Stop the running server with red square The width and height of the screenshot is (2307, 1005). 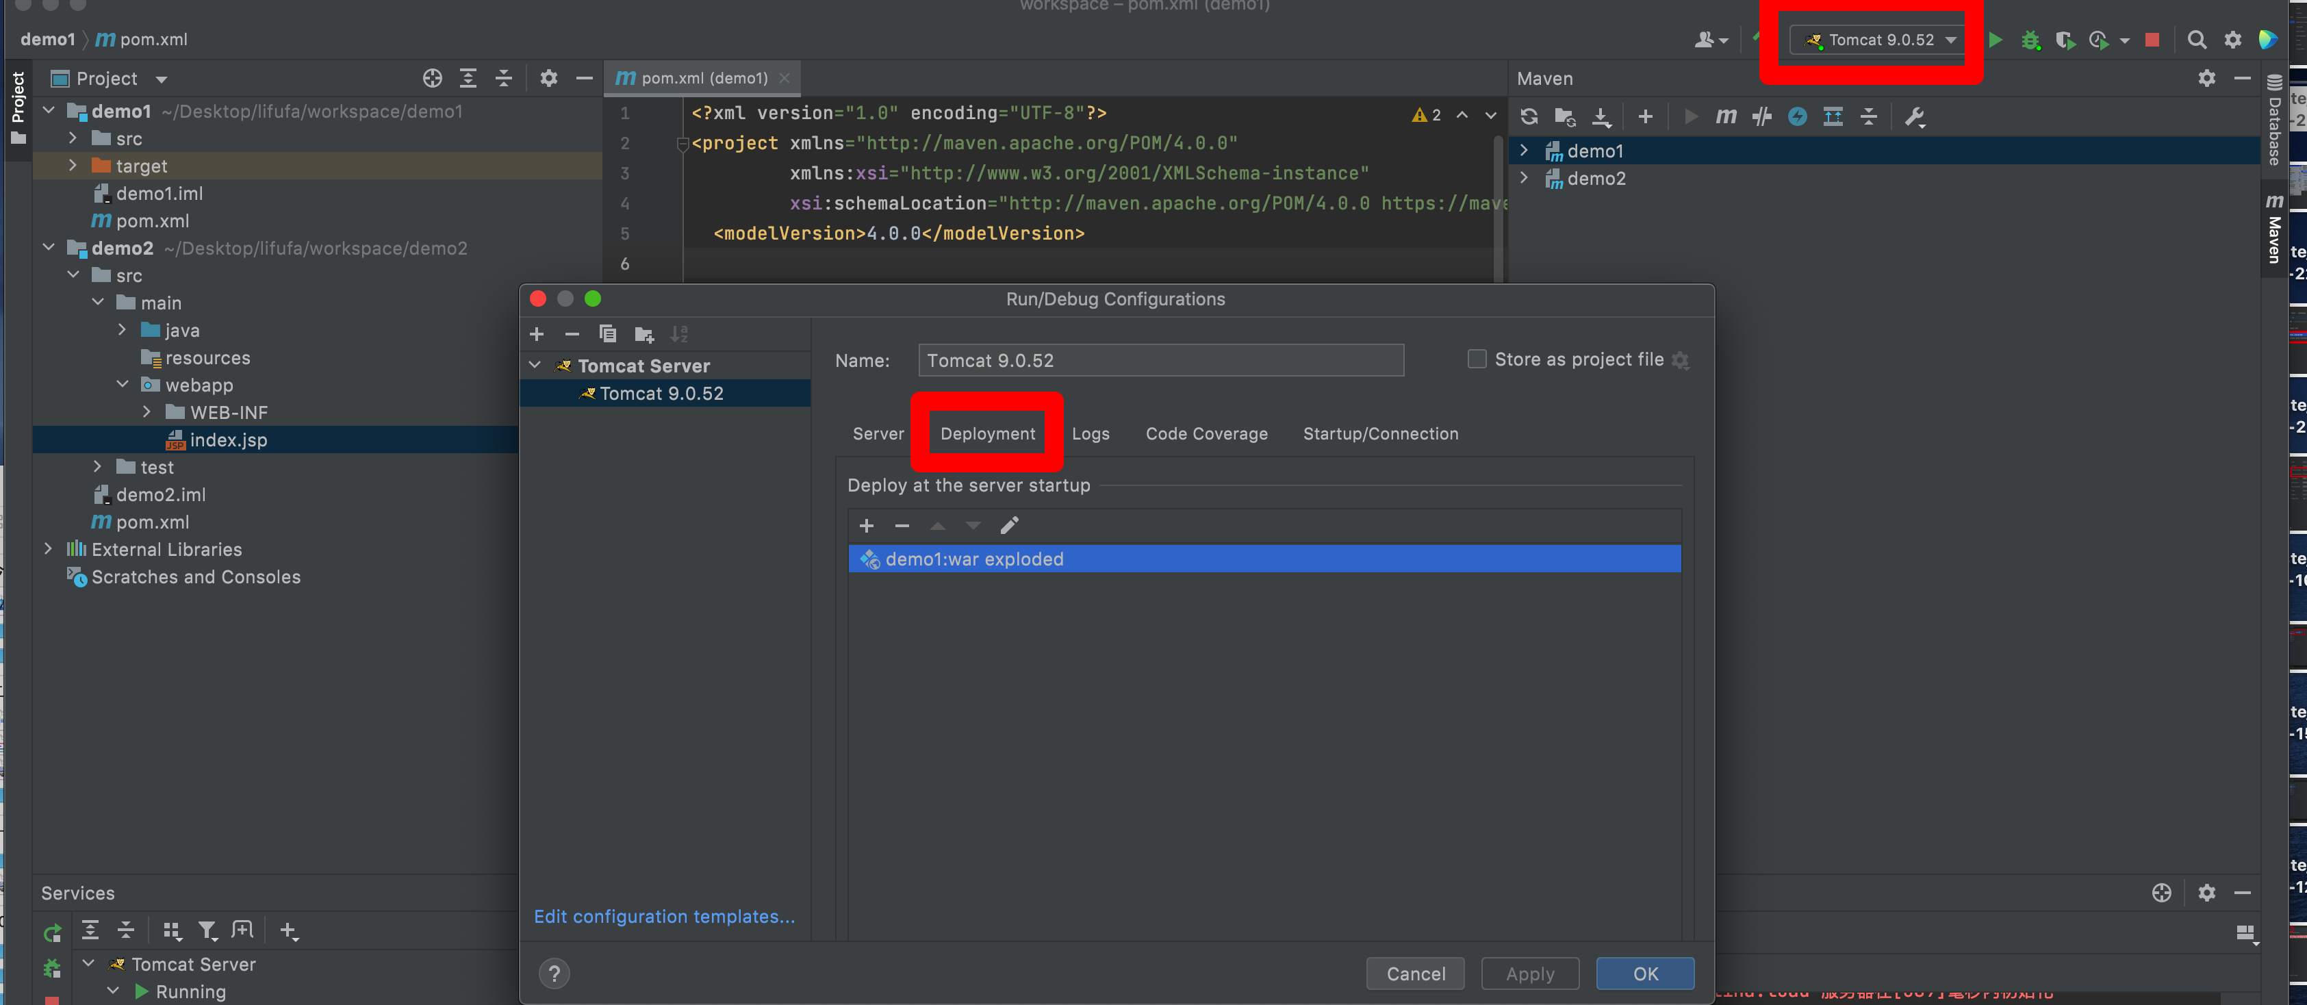pos(2153,40)
